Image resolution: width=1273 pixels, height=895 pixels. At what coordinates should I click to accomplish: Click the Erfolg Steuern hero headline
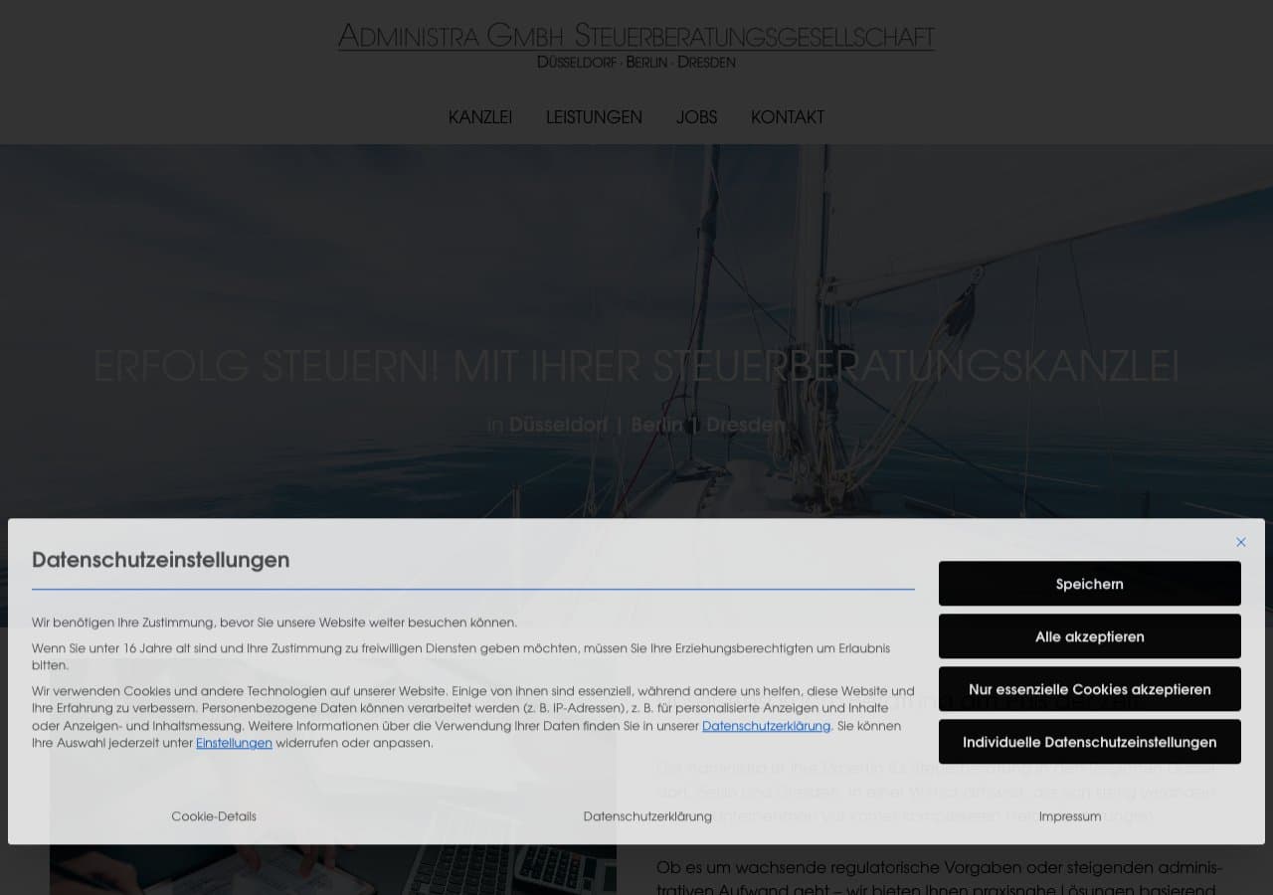(636, 367)
